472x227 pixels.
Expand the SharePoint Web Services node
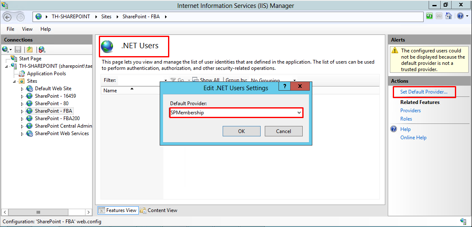pos(22,134)
